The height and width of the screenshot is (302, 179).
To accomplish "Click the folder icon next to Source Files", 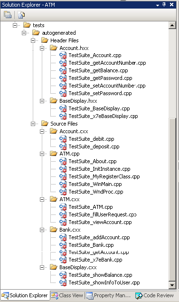I will (45, 124).
